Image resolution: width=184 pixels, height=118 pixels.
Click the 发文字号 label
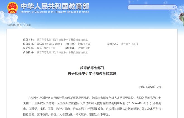coord(28,48)
